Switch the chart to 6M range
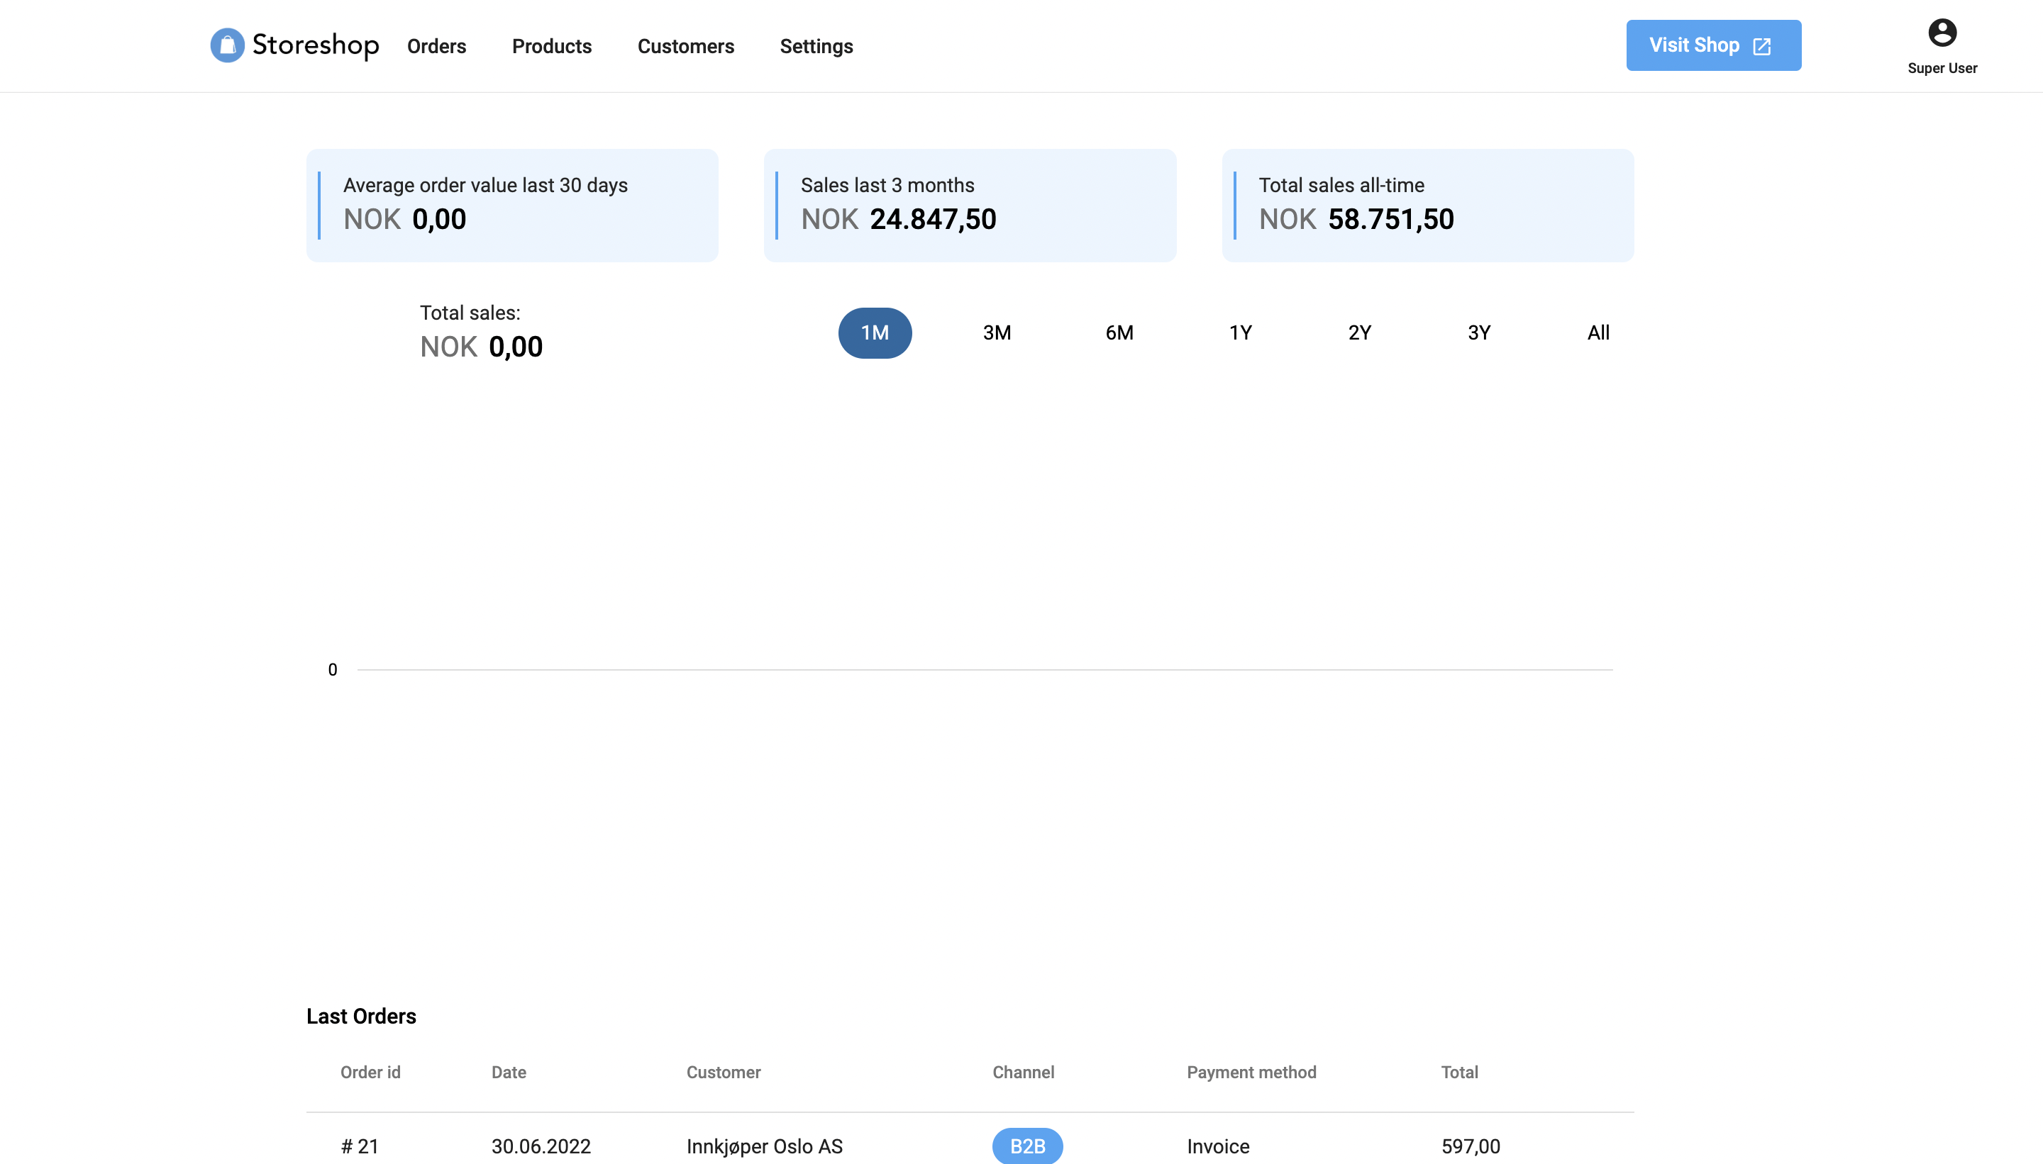Screen dimensions: 2043x1164 (x=1119, y=332)
